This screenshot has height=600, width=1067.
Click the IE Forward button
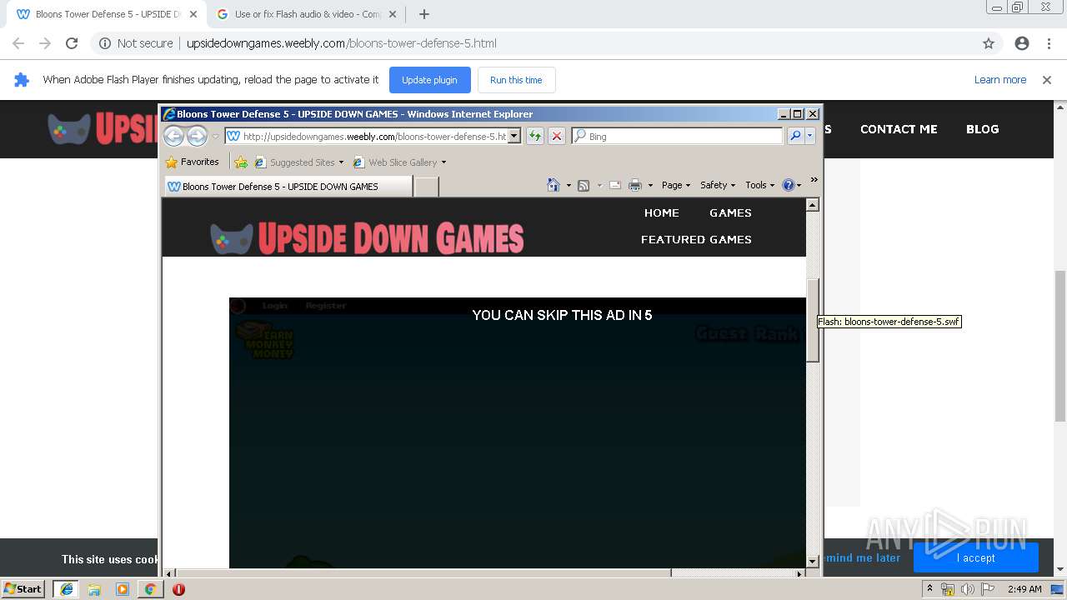pyautogui.click(x=197, y=136)
